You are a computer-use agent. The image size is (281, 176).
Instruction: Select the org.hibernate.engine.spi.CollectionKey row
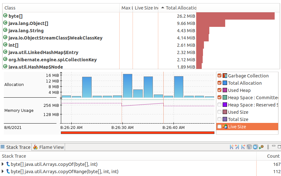pyautogui.click(x=52, y=59)
